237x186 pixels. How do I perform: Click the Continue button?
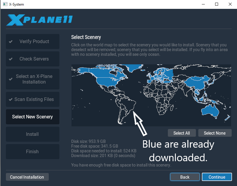pos(217,177)
